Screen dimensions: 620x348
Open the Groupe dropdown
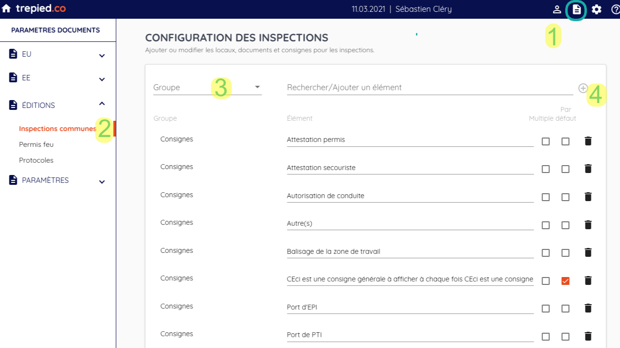click(207, 87)
